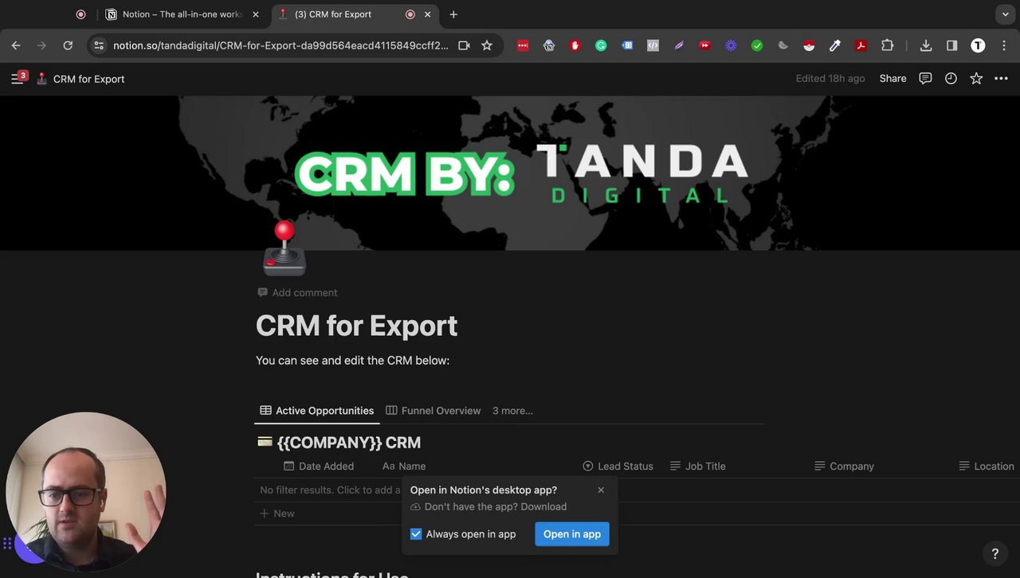Open the red fast-forward extension icon
This screenshot has height=578, width=1020.
pyautogui.click(x=704, y=45)
